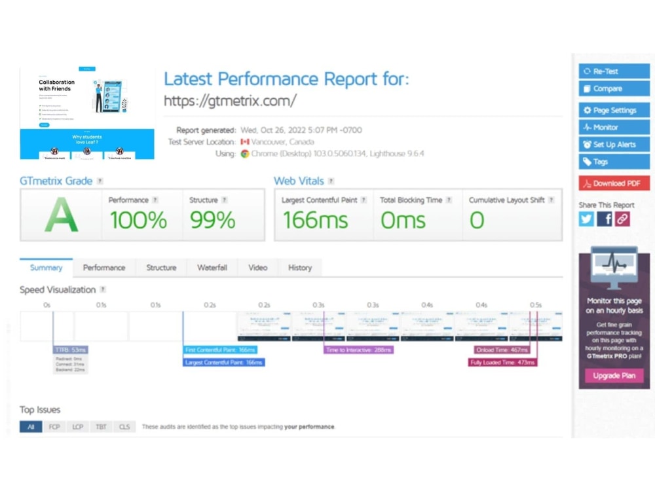Click the monitor heartbeat promo graphic
Screen dimensions: 655x491
614,268
